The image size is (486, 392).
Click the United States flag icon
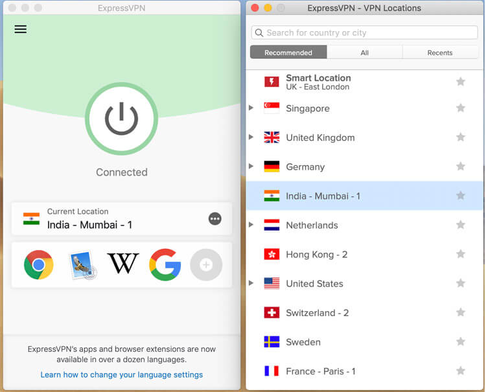tap(272, 283)
